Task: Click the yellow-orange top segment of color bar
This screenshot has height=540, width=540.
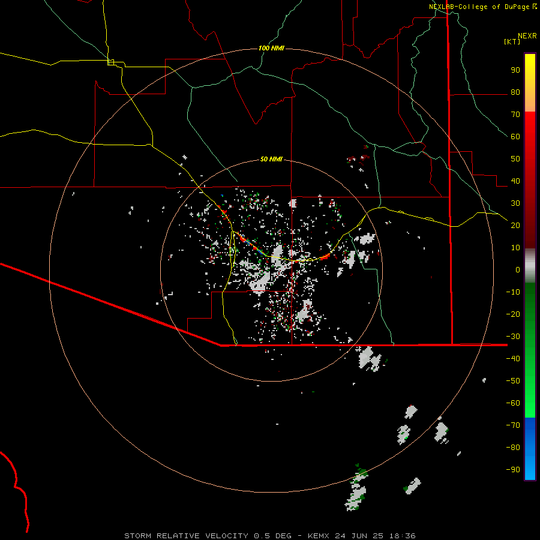Action: [x=530, y=83]
